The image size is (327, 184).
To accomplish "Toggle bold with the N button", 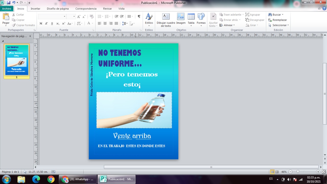I will click(x=41, y=23).
